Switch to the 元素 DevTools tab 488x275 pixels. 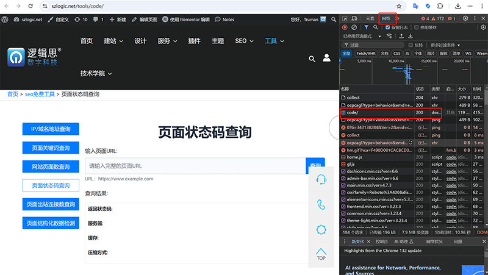pos(370,19)
